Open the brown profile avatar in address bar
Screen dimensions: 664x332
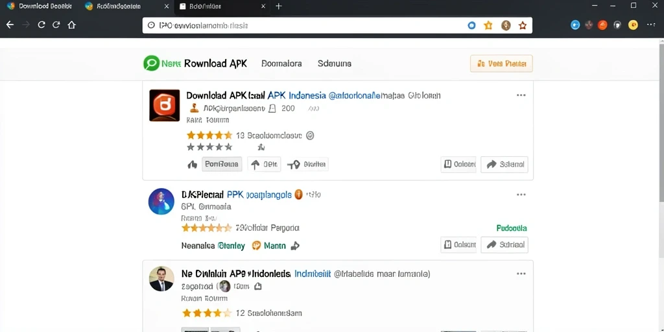tap(506, 25)
